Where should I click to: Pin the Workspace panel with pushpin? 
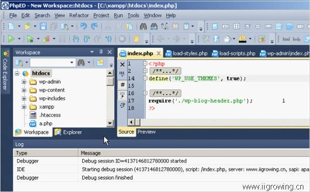pyautogui.click(x=101, y=52)
